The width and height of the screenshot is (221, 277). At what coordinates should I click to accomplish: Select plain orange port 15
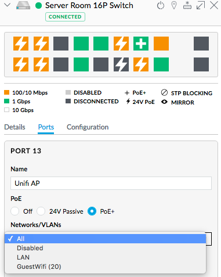point(161,44)
